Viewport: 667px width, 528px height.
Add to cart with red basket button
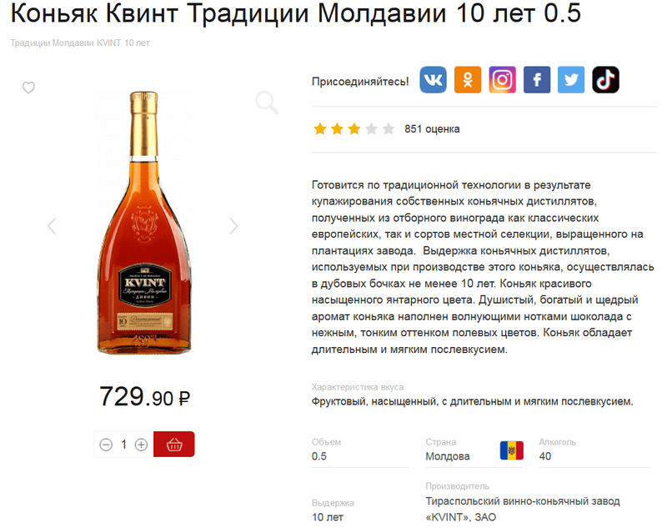pos(174,445)
